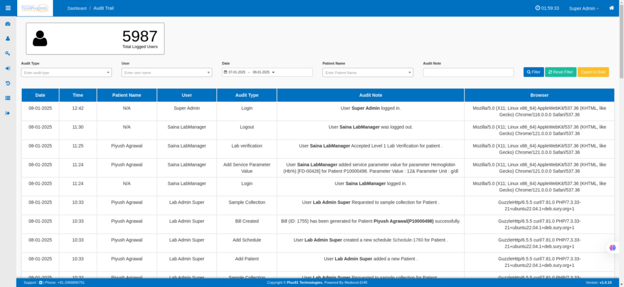Click the list sidebar icon
Screen dimensions: 624x287
click(8, 97)
